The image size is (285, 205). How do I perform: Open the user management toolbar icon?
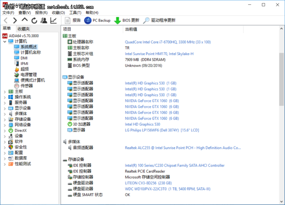pos(44,20)
